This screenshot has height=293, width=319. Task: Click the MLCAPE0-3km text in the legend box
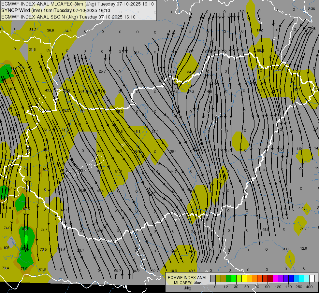pyautogui.click(x=187, y=283)
